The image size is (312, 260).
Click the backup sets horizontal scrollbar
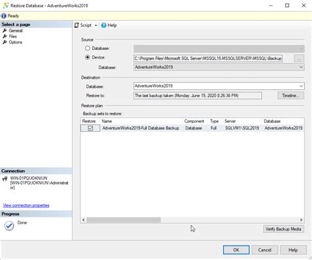192,220
